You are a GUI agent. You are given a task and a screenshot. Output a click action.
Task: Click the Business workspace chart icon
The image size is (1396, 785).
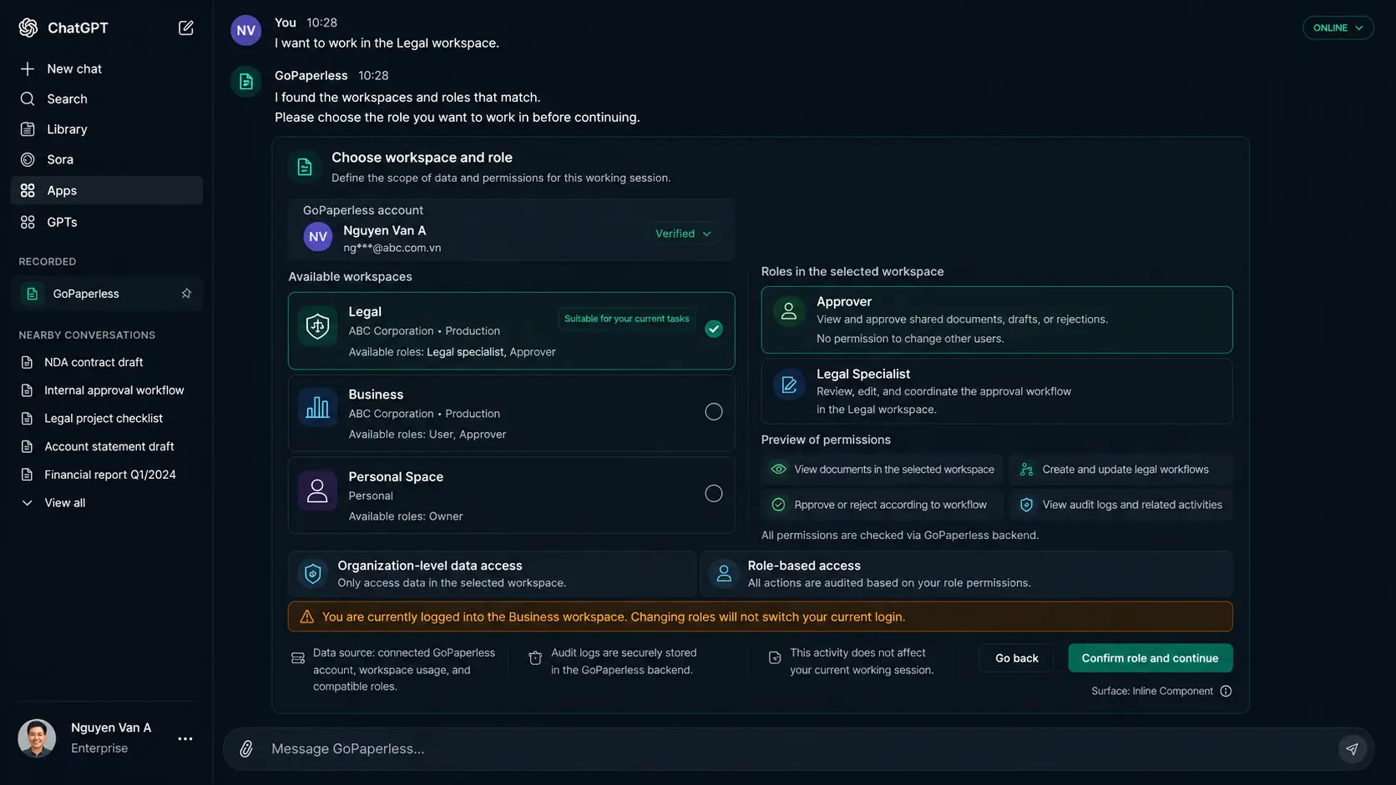tap(317, 408)
